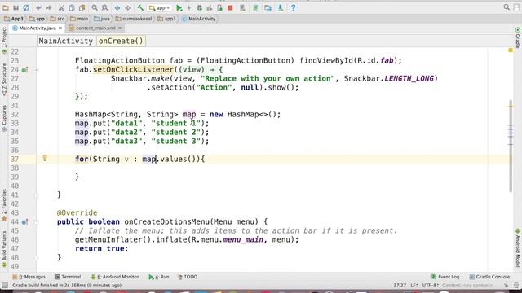Screen dimensions: 522x293
Task: Click the Copy icon in toolbar
Action: [72, 7]
